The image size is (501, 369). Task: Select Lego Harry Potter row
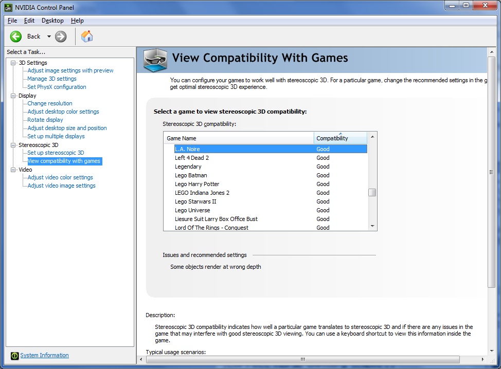pos(271,184)
